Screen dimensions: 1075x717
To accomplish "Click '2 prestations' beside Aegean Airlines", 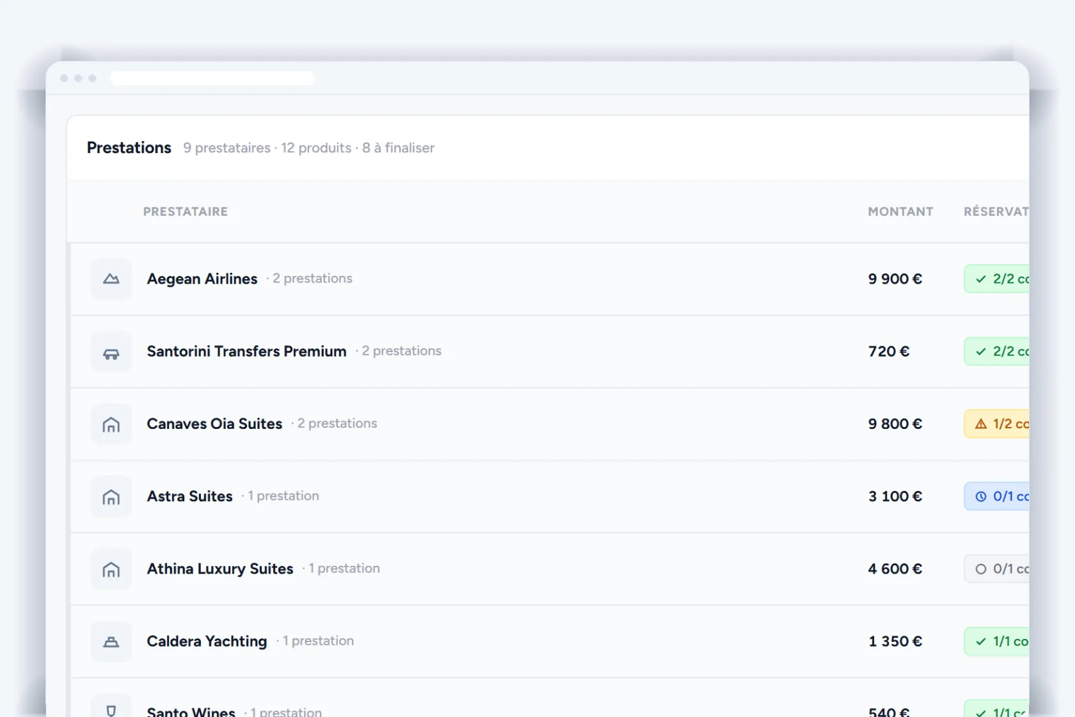I will pos(312,278).
